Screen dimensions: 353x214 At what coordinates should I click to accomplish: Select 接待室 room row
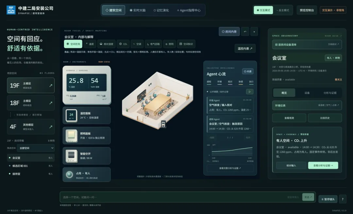pyautogui.click(x=31, y=174)
